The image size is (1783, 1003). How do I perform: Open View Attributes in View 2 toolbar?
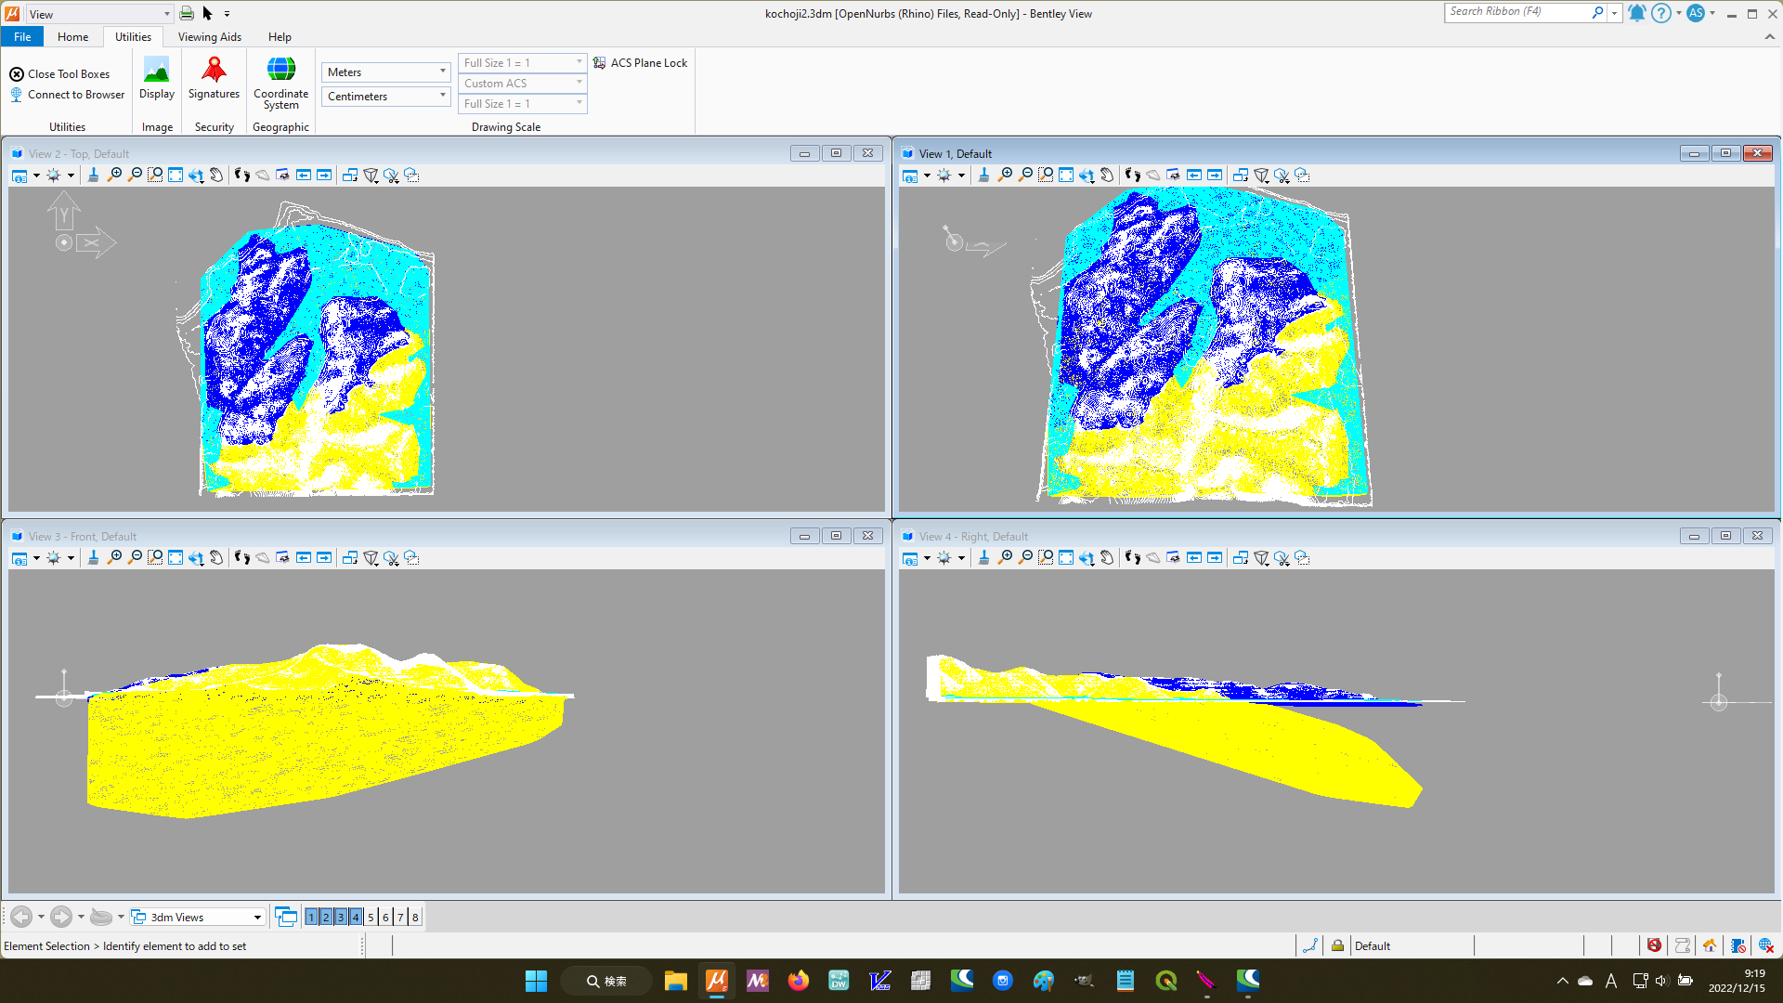20,176
